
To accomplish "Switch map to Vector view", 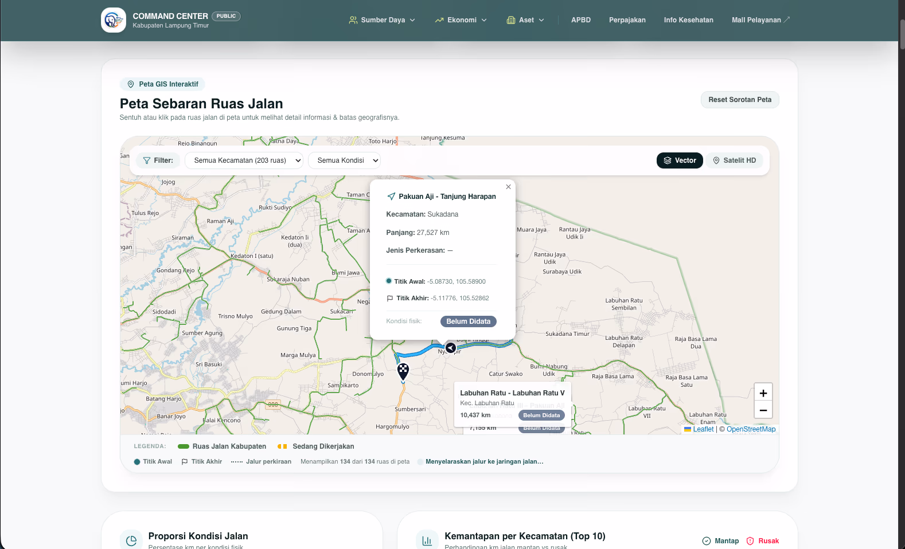I will 680,160.
